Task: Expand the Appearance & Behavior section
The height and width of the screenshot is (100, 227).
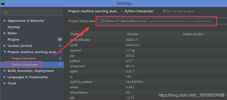Action: (5, 21)
